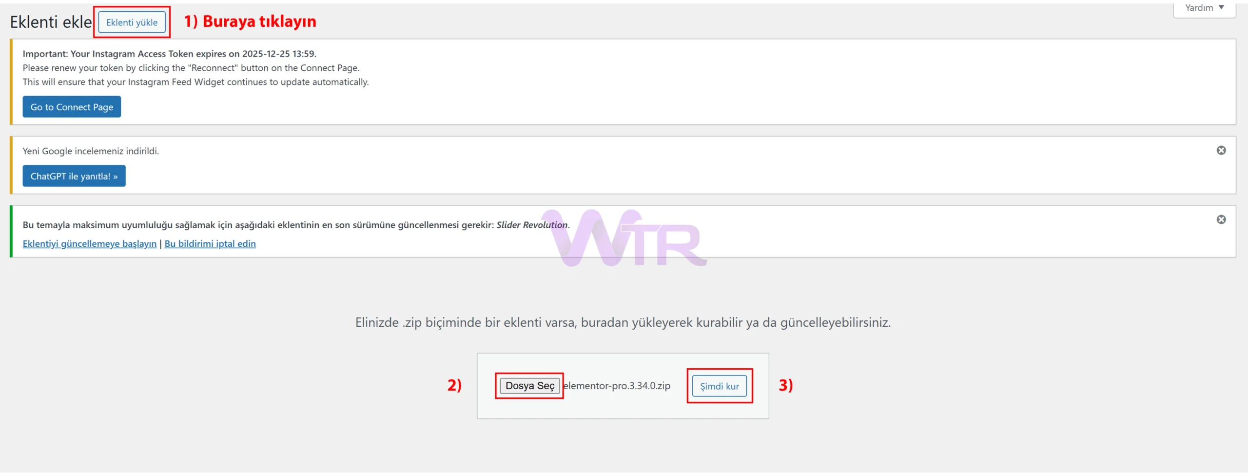The image size is (1248, 476).
Task: Click the elementor-pro.3.34.0.zip filename
Action: click(617, 386)
